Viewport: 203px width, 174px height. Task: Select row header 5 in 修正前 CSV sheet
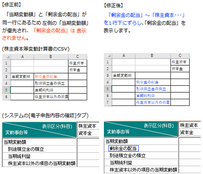click(x=6, y=90)
